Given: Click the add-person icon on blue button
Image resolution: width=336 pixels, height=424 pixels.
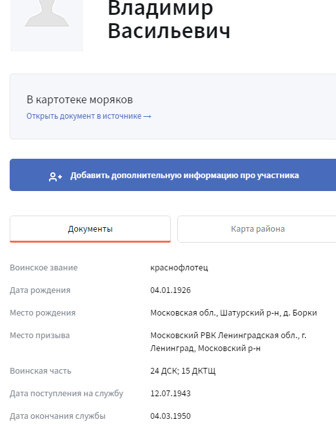Looking at the screenshot, I should tap(55, 176).
